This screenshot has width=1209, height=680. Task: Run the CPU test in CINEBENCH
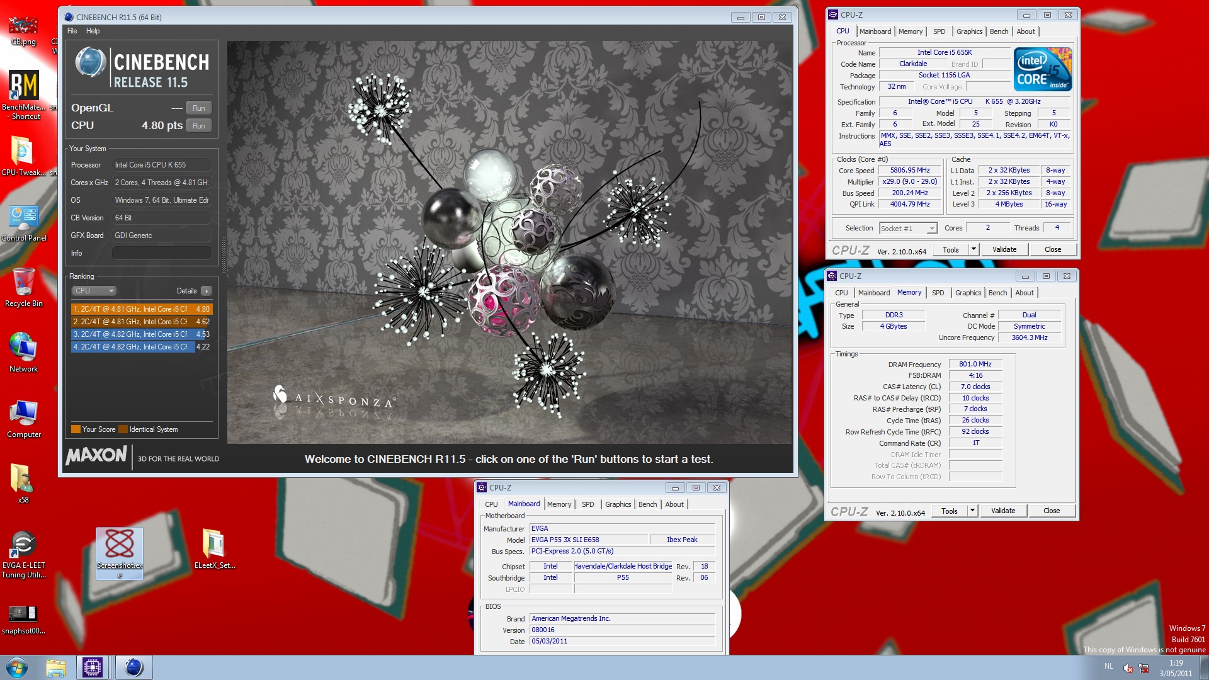point(199,126)
